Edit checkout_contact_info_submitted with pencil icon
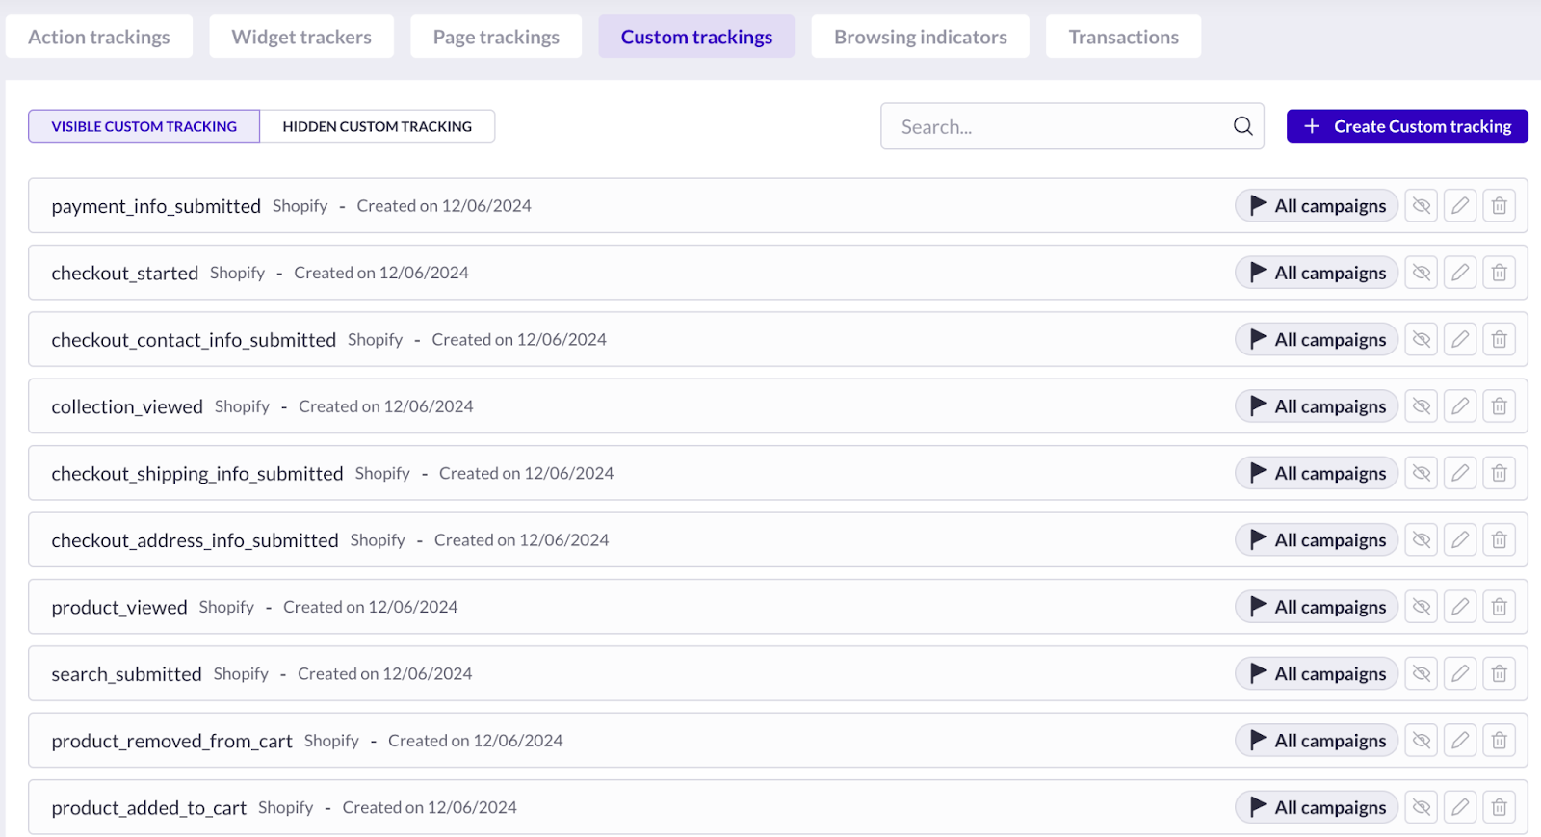 pos(1460,339)
